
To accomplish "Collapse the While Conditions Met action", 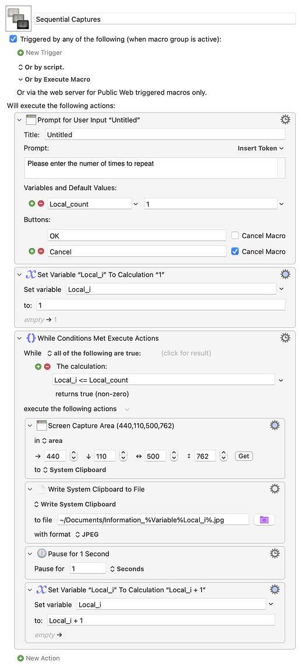I will [x=19, y=338].
